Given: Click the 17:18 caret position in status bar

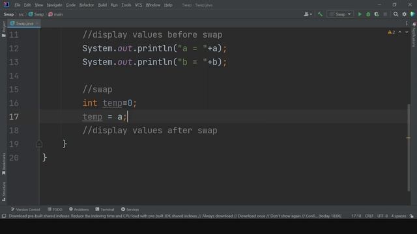Looking at the screenshot, I should 356,216.
